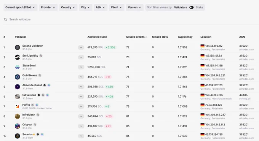The height and width of the screenshot is (141, 259).
Task: Click the verified checkmark badge beside fat tails lab
Action: tap(39, 95)
